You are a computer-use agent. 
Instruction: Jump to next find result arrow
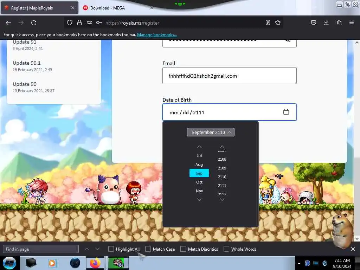97,249
